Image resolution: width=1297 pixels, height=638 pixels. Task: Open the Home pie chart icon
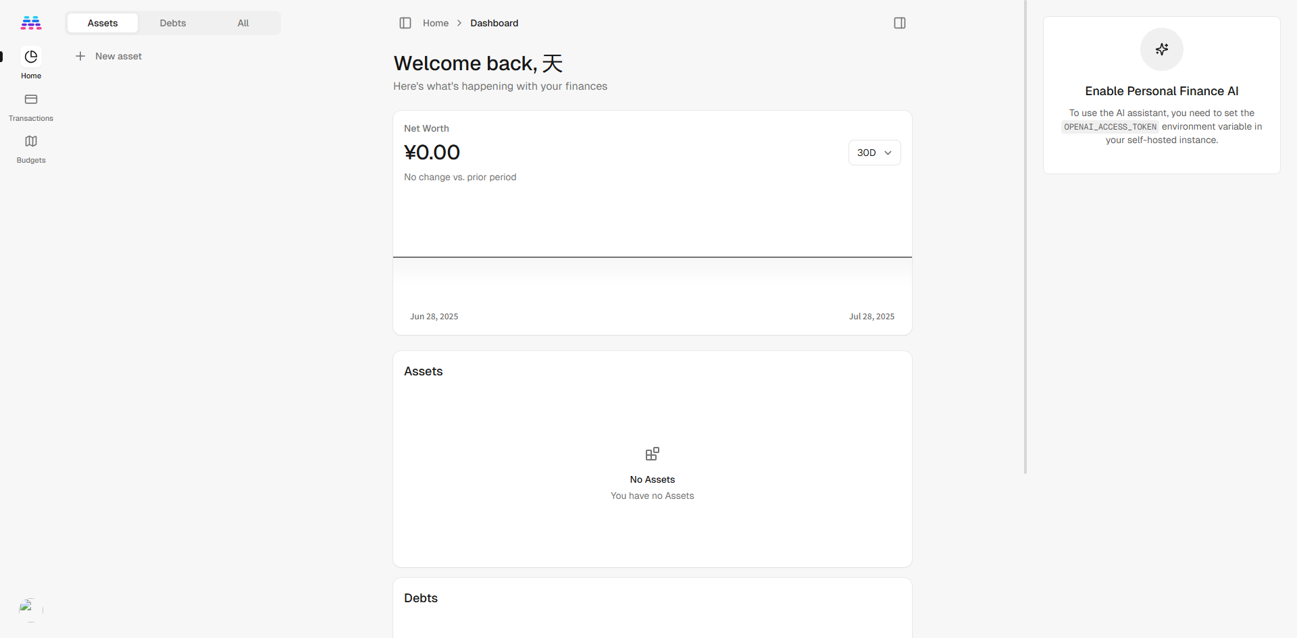coord(31,57)
